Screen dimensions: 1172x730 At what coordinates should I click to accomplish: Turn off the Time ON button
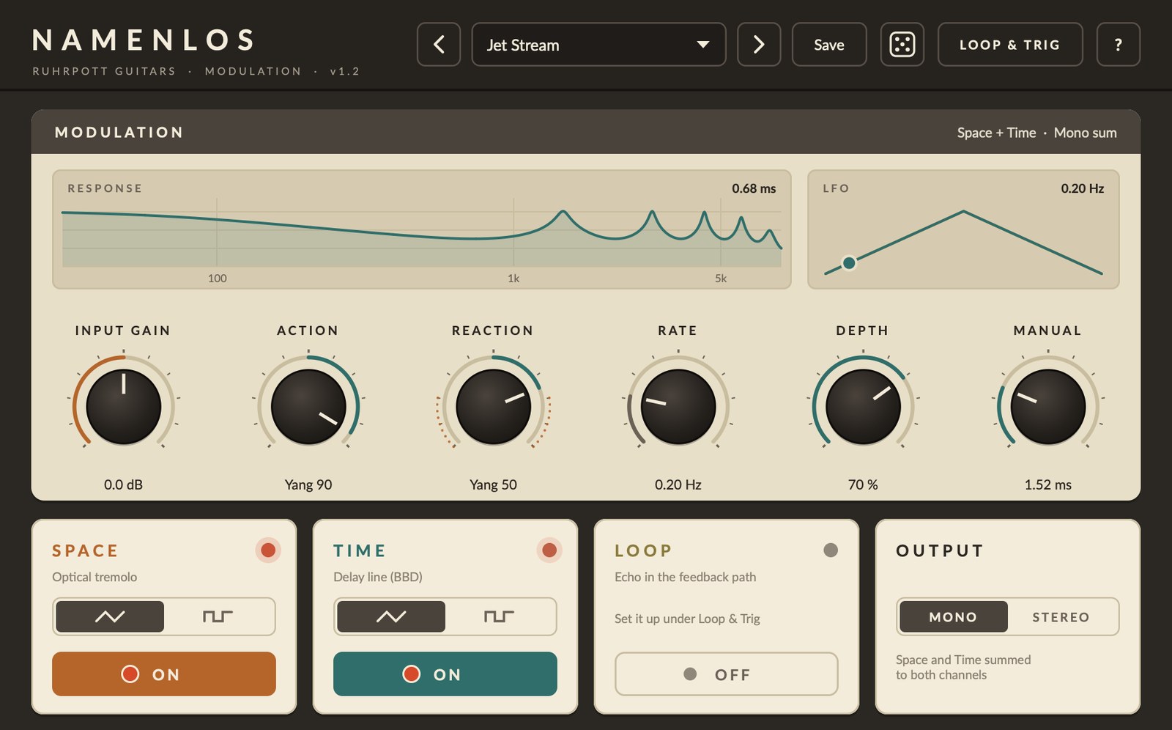point(445,674)
